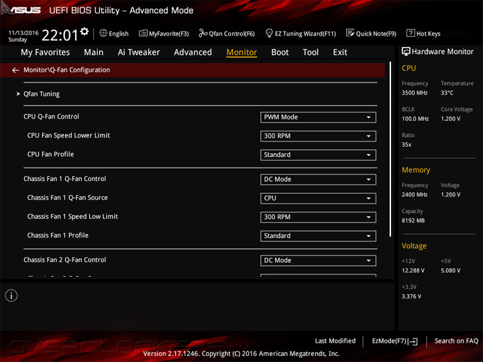
Task: Click the 35x ratio value
Action: coord(407,144)
